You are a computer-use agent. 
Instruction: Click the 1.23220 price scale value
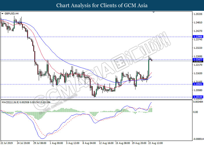[198, 48]
